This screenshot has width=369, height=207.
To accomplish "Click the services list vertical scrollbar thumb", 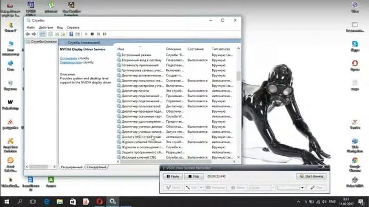I will coord(238,76).
